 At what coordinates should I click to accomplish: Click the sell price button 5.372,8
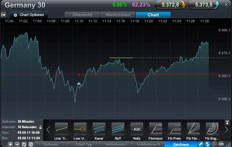(x=170, y=5)
